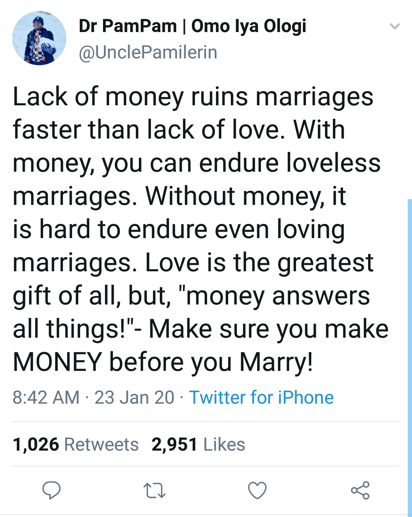View the 2,951 Likes list

tap(198, 445)
